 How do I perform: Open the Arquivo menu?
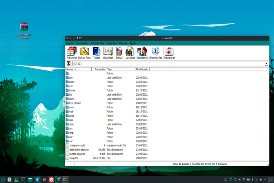pos(70,43)
